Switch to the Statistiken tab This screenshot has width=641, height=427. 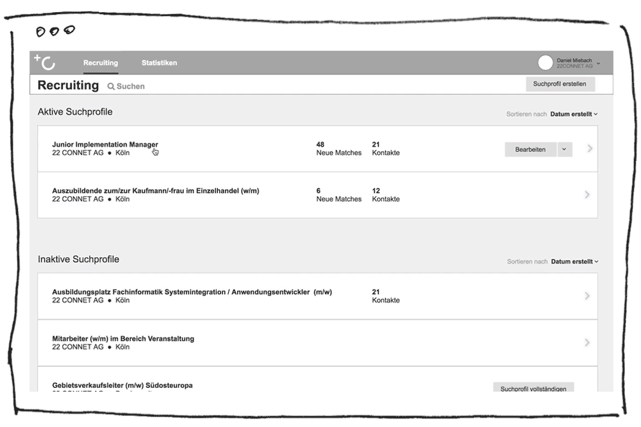[159, 63]
